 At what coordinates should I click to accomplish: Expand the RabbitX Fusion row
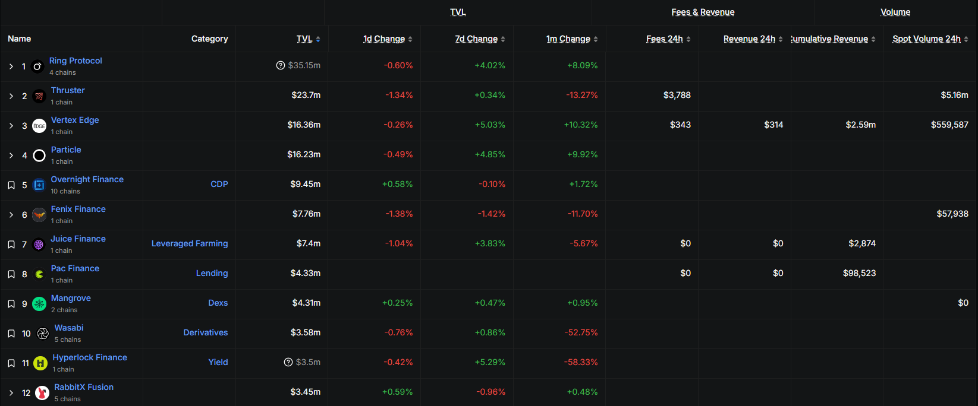coord(11,393)
